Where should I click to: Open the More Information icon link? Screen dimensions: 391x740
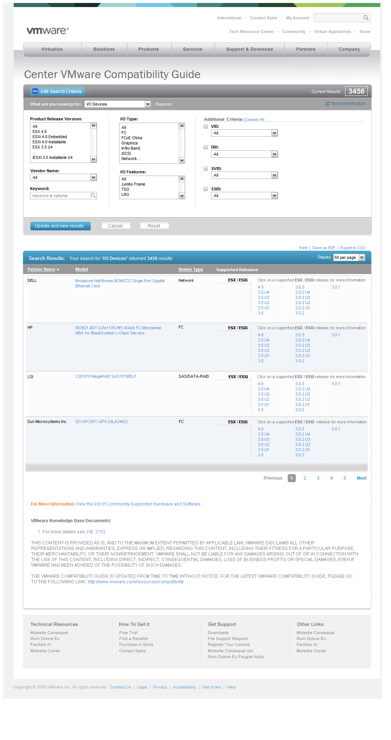pos(328,104)
